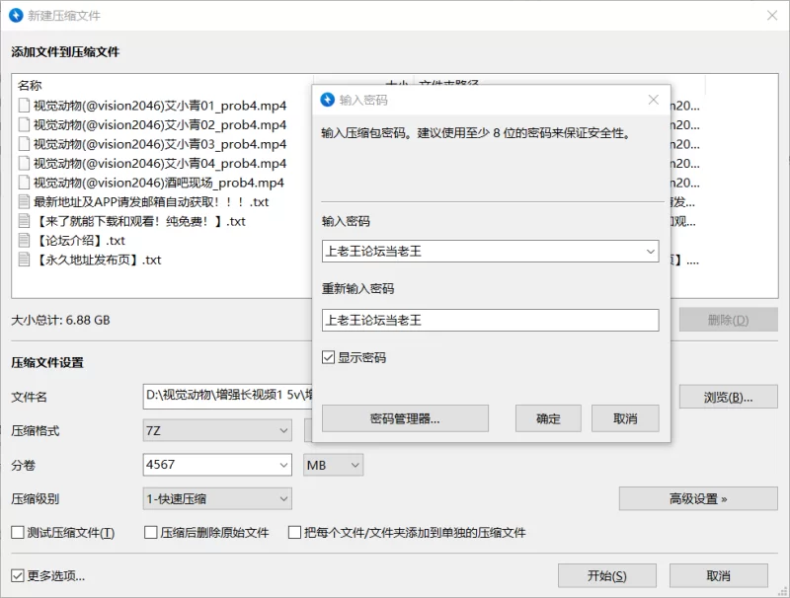The height and width of the screenshot is (598, 790).
Task: Select file icon of 艾小青02_prob4.mp4
Action: point(24,124)
